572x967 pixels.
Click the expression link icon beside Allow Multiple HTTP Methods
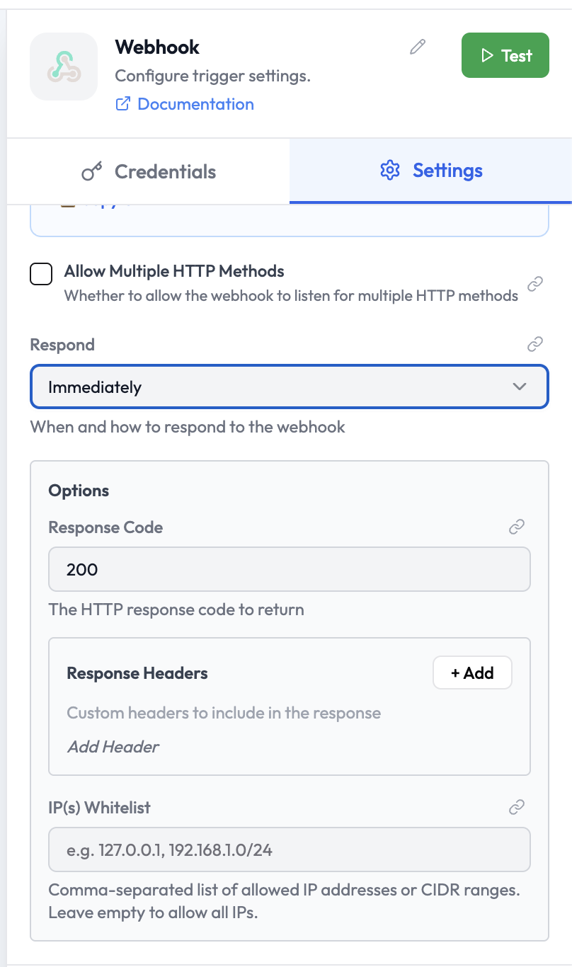click(535, 283)
